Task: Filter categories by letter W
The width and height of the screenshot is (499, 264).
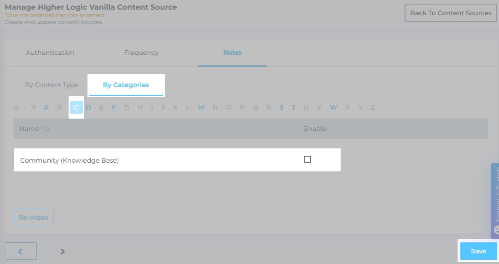Action: (333, 107)
